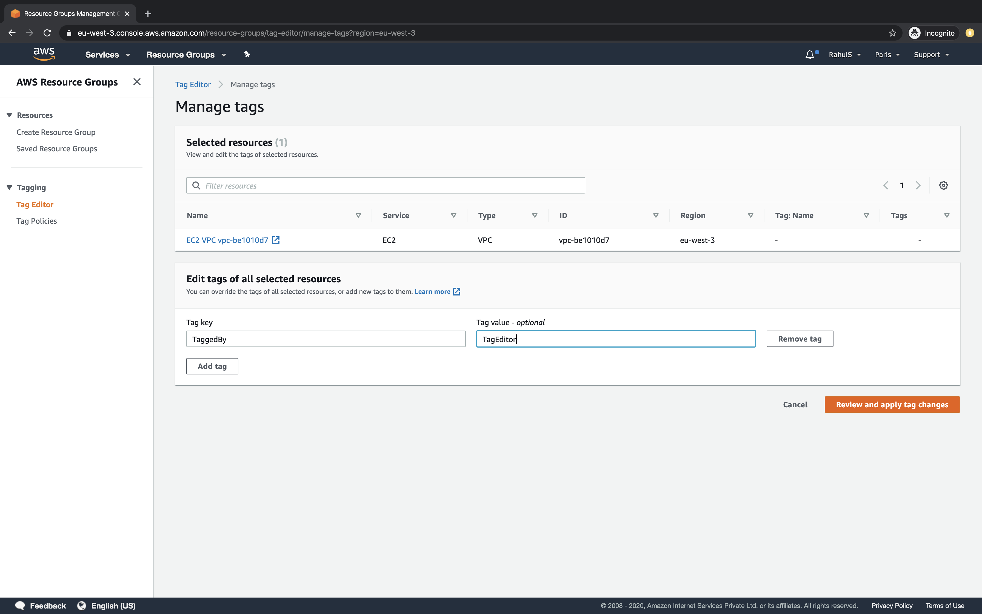The height and width of the screenshot is (614, 982).
Task: Open EC2 VPC via its external link icon
Action: 276,240
